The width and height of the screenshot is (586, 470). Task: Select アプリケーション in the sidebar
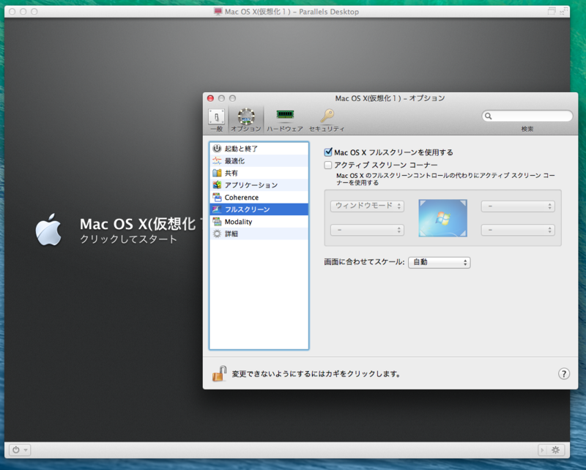pos(259,185)
